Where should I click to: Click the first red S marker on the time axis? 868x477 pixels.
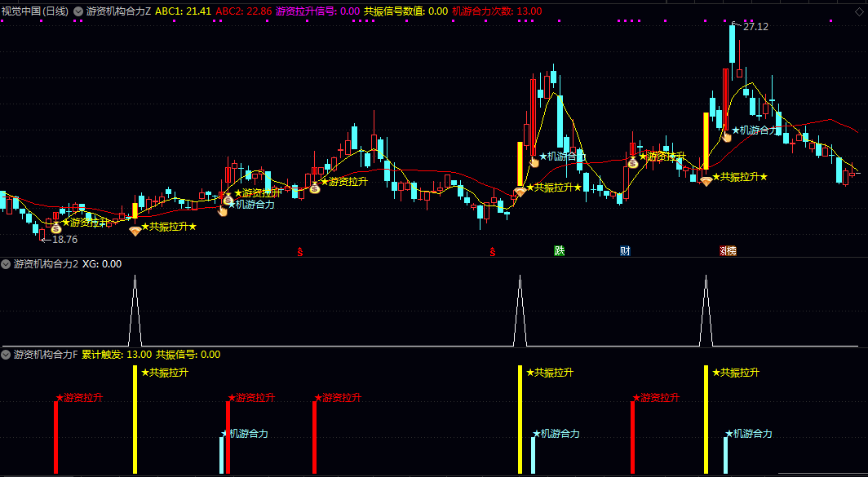pos(300,252)
